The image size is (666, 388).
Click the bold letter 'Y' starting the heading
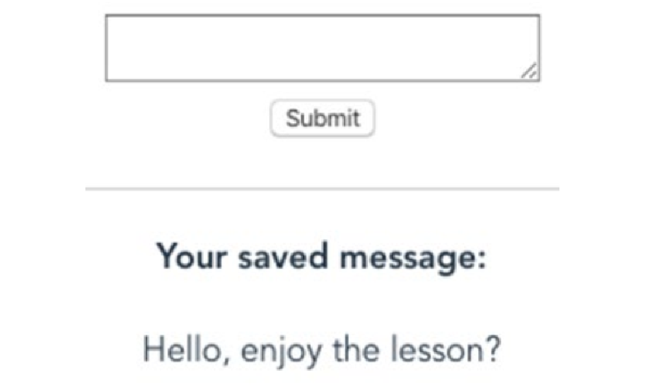click(166, 255)
